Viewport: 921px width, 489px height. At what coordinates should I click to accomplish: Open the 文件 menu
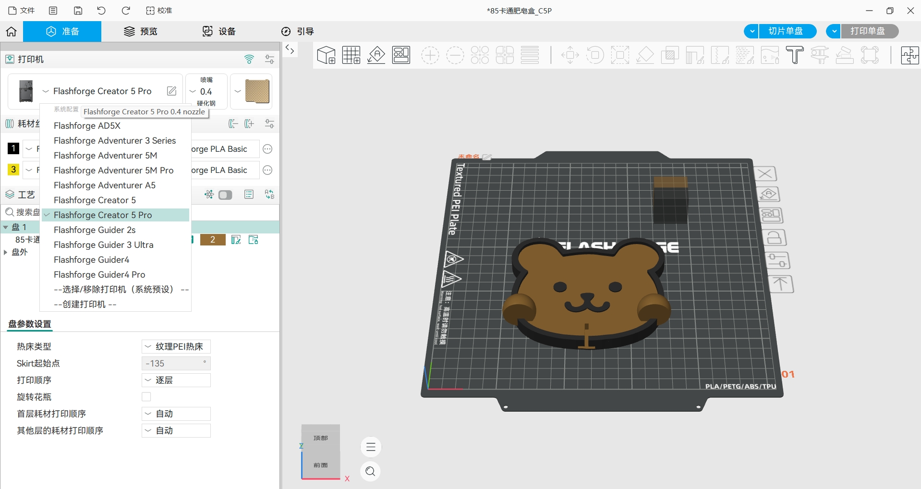click(22, 11)
